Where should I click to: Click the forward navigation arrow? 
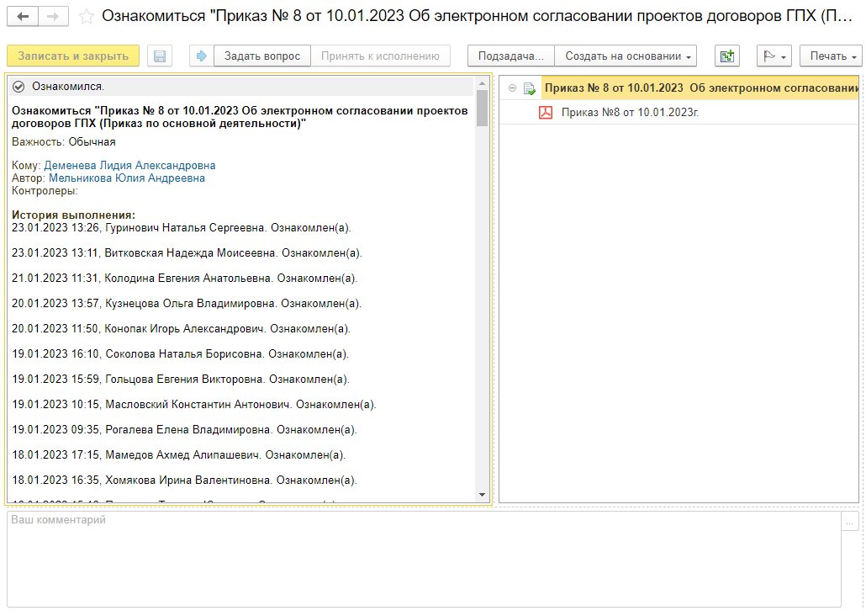[x=53, y=17]
